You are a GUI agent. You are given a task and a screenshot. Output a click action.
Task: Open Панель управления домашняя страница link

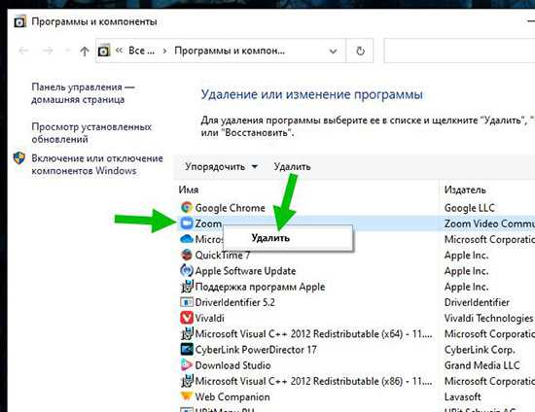[83, 93]
